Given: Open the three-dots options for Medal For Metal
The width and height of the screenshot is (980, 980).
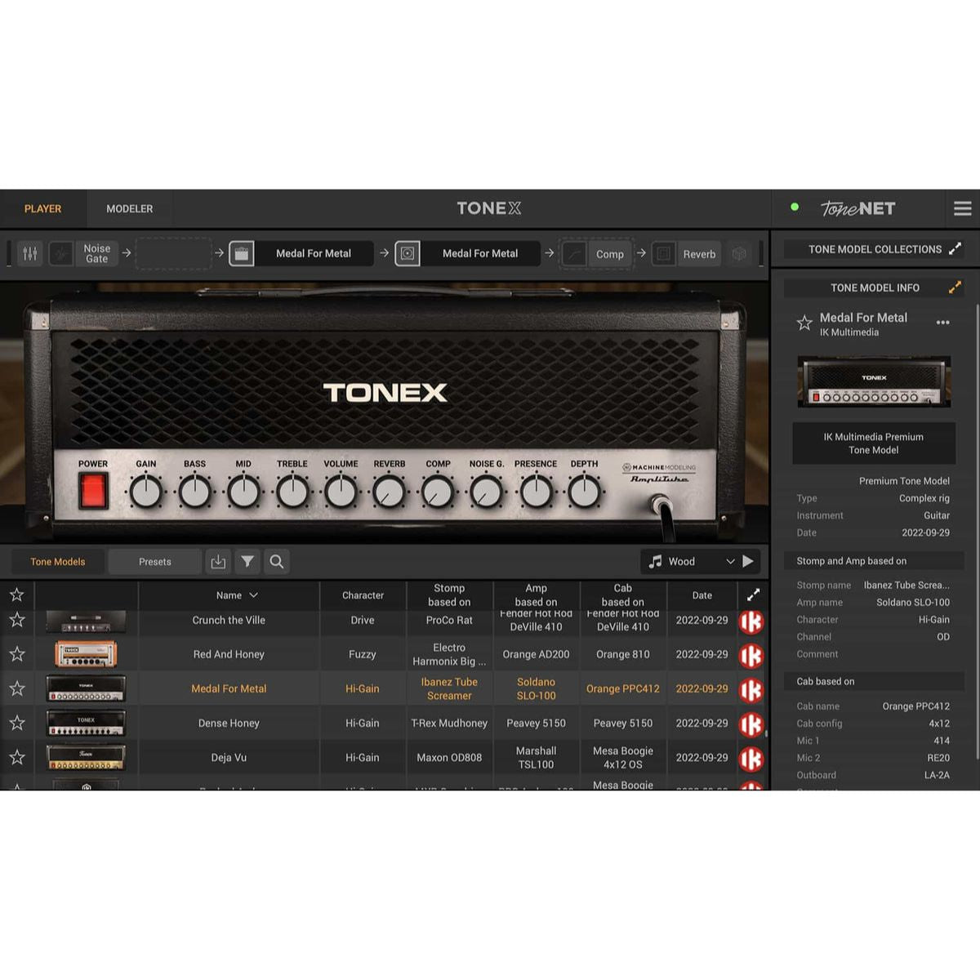Looking at the screenshot, I should click(x=943, y=323).
